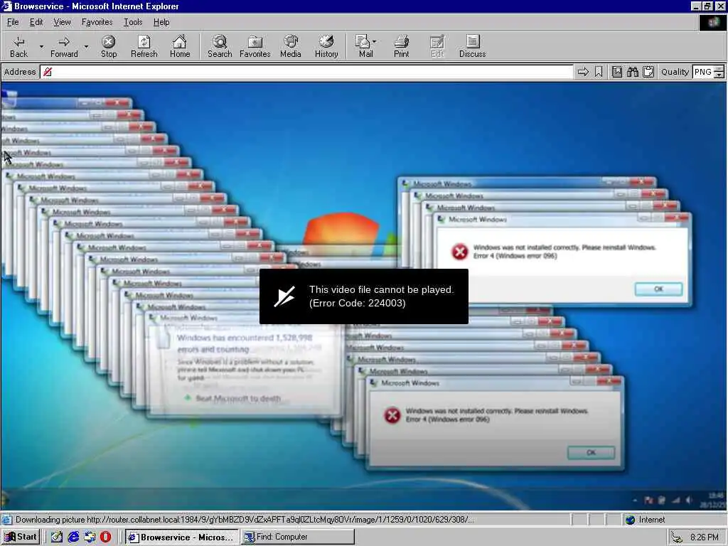This screenshot has width=728, height=546.
Task: Open the Back history dropdown arrow
Action: tap(41, 46)
